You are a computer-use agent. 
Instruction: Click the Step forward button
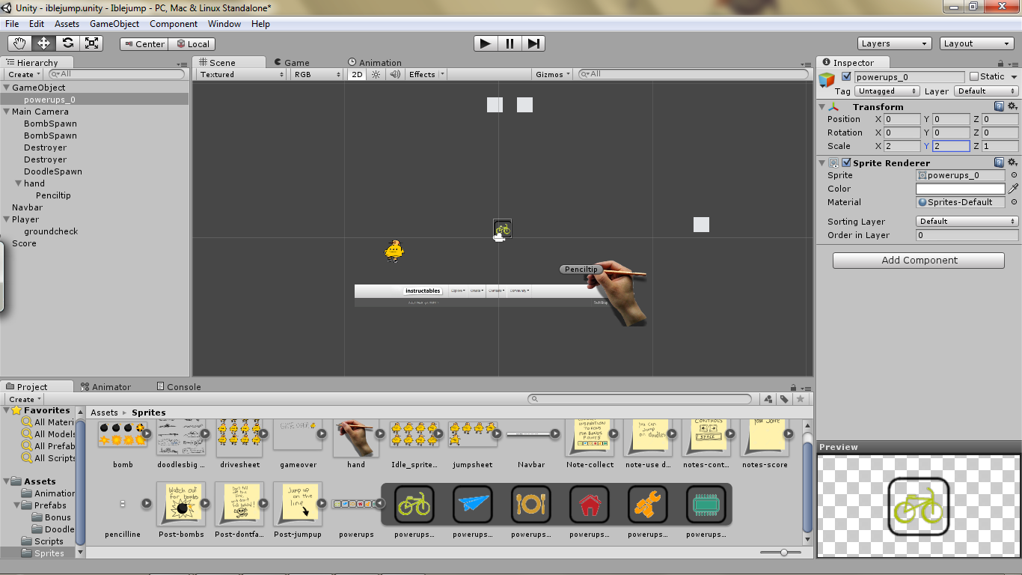[533, 43]
